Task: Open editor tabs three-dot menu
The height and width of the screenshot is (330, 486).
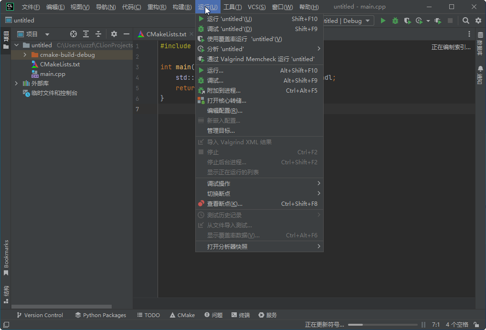Action: pos(469,34)
